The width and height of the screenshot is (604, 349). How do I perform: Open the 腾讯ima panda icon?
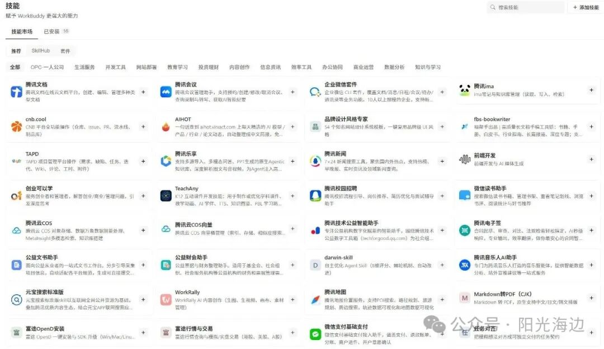point(465,90)
